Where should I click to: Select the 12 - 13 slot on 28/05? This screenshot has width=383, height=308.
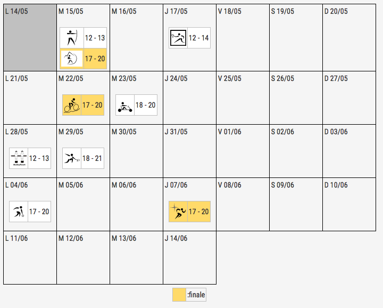point(39,158)
